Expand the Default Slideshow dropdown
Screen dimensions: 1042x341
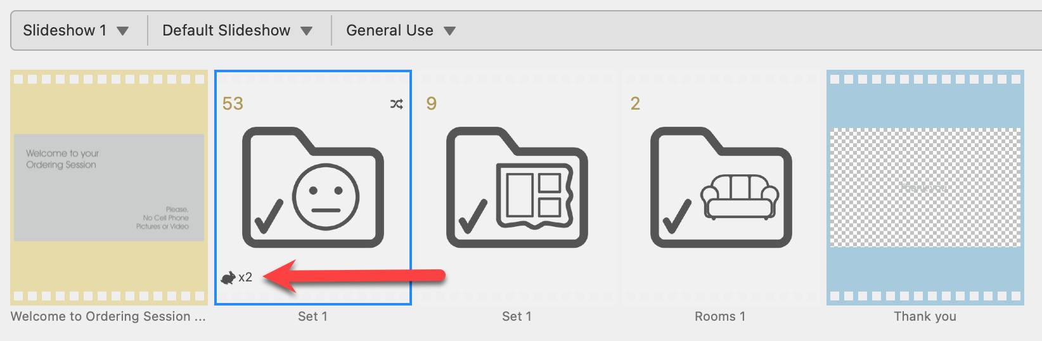[x=238, y=30]
